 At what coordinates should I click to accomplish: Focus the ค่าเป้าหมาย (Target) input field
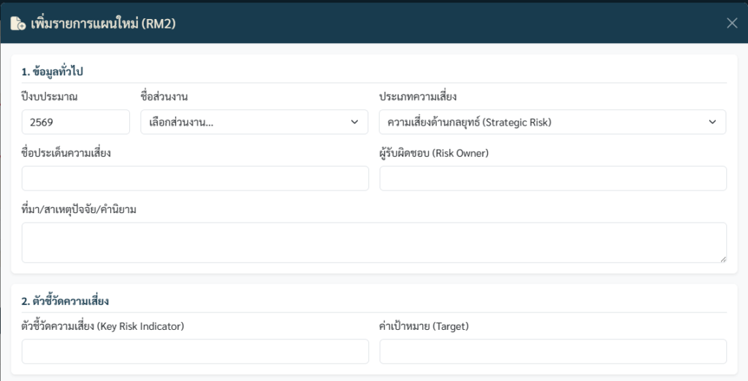tap(553, 351)
